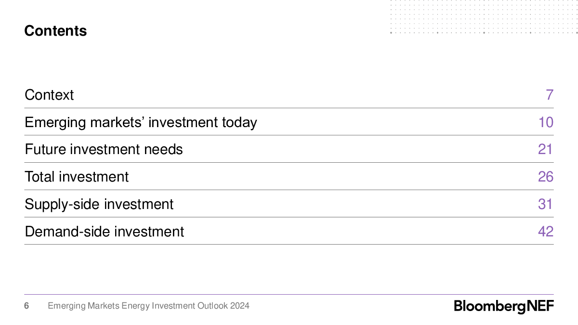Click the divider line under Context row
Screen dimensions: 578x325
click(x=289, y=108)
